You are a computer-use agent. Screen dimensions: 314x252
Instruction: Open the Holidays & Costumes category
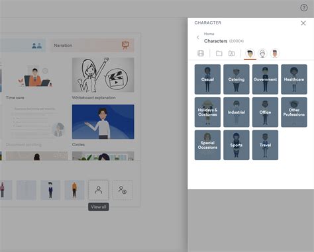pos(207,112)
